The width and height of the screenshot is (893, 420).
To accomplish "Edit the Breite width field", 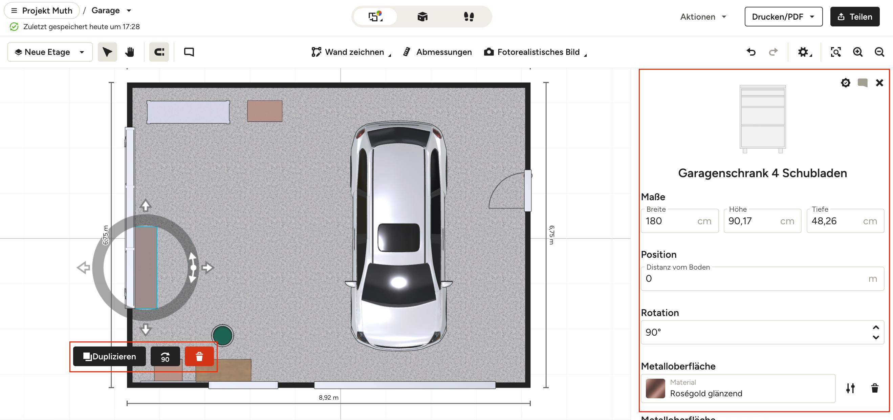I will (679, 221).
